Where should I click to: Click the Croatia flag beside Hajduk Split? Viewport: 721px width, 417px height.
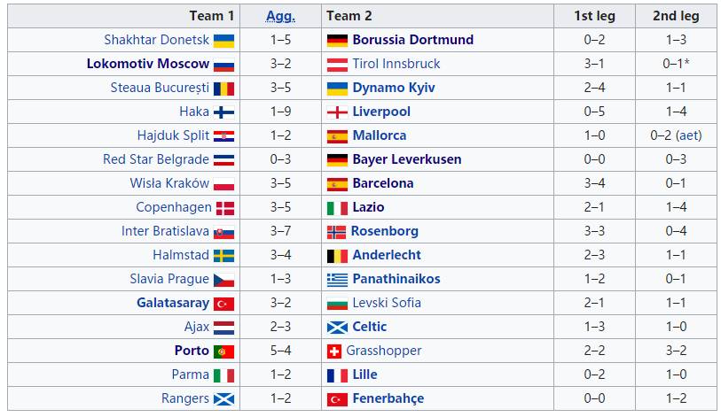pyautogui.click(x=223, y=135)
